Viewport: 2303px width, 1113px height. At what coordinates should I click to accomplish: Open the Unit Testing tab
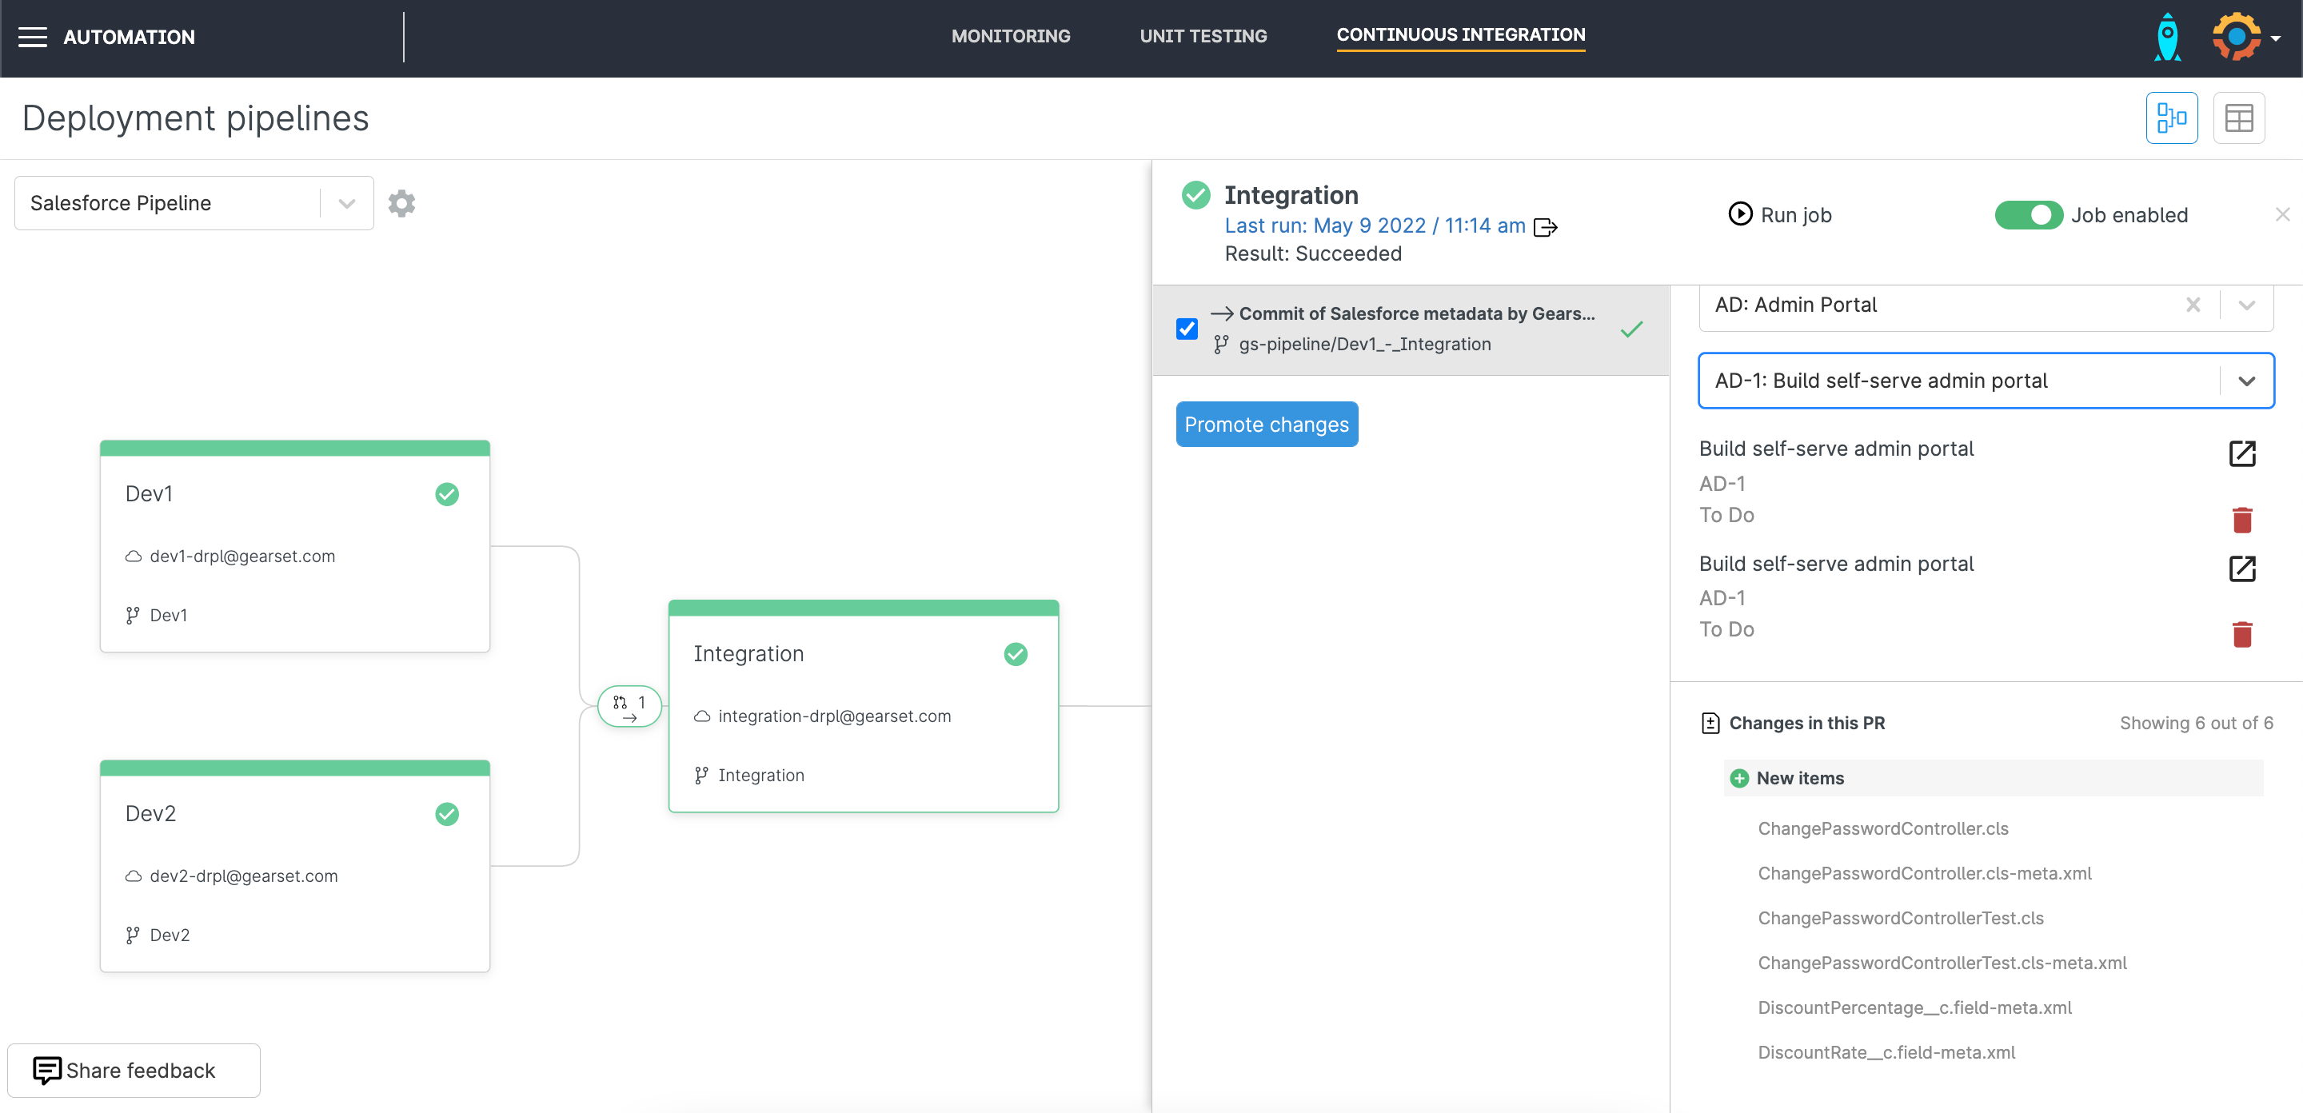tap(1203, 36)
